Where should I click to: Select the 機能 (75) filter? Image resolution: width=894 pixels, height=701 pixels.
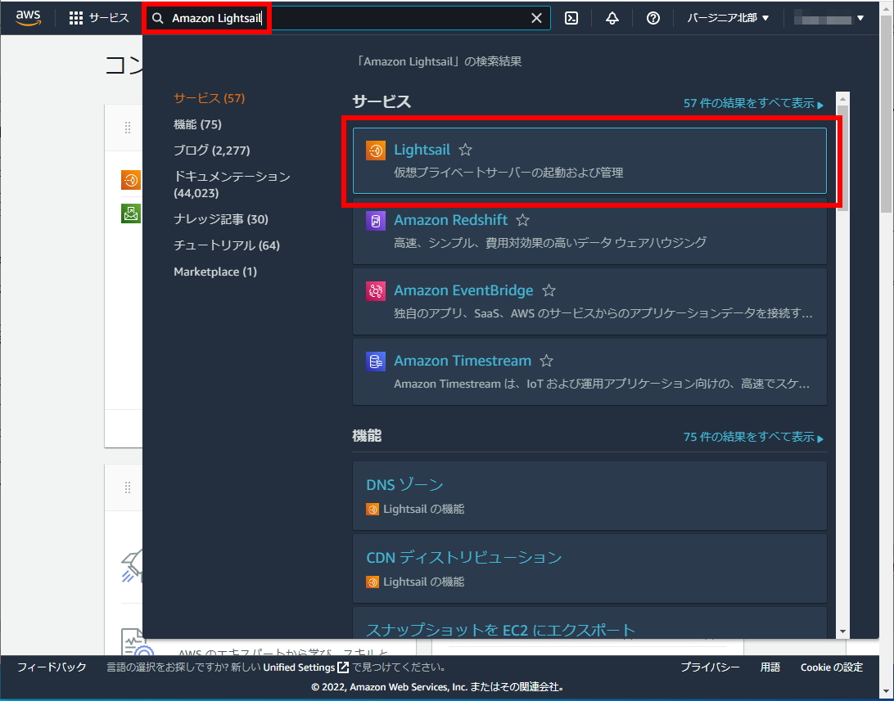coord(198,124)
